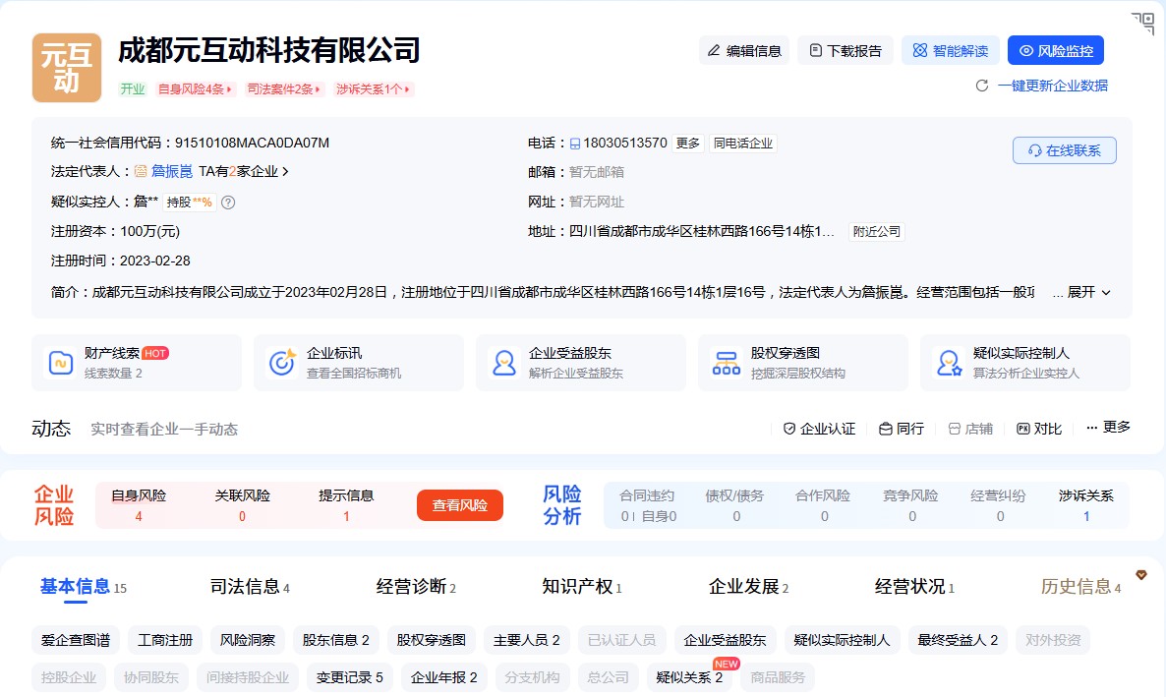Click the ellipsis 更多 in 动态 bar
Image resolution: width=1166 pixels, height=697 pixels.
(x=1108, y=427)
